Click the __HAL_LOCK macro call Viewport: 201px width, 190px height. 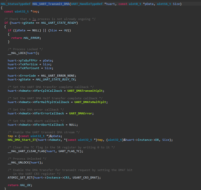coord(24,53)
